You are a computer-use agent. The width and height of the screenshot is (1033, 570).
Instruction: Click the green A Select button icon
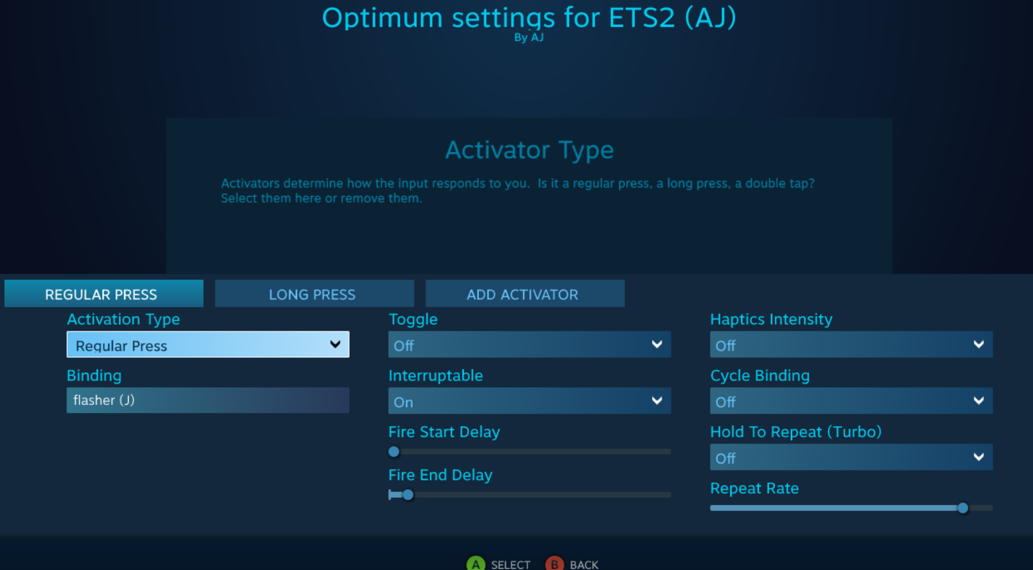[476, 564]
